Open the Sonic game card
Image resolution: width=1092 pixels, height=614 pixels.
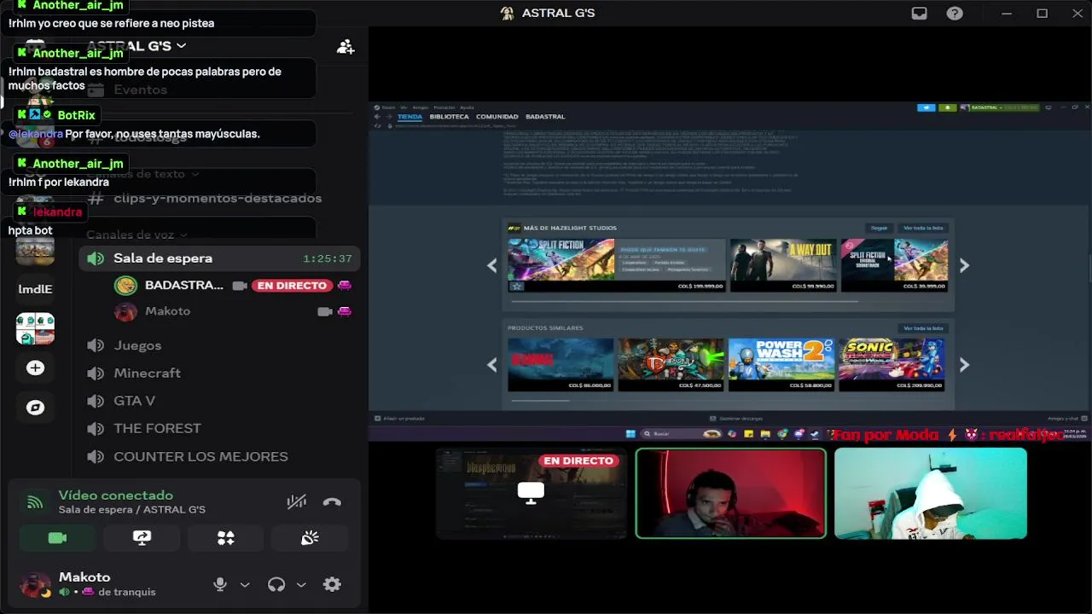(892, 365)
